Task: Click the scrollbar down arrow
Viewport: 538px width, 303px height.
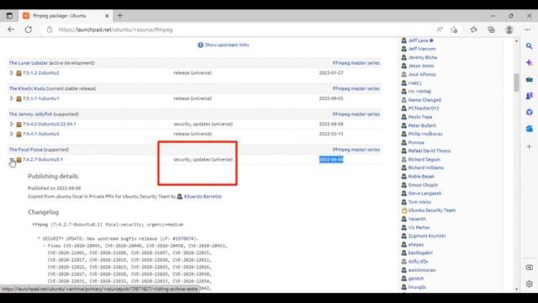Action: pos(516,290)
